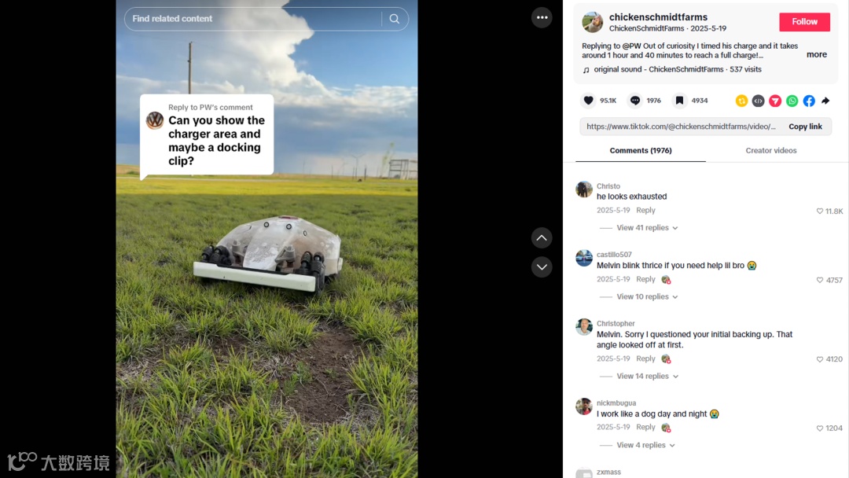The height and width of the screenshot is (478, 849).
Task: Open the three-dot more options menu
Action: click(x=542, y=18)
